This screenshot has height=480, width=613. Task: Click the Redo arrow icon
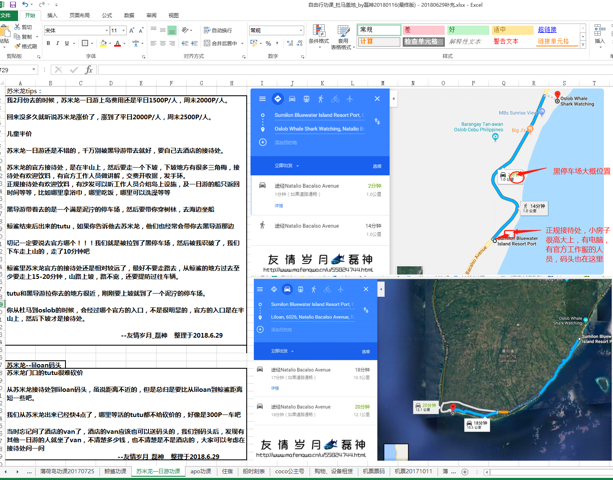(x=42, y=5)
